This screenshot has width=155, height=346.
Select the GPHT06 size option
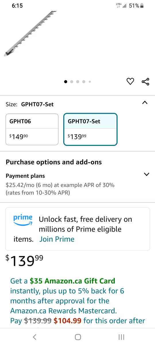pos(32,129)
